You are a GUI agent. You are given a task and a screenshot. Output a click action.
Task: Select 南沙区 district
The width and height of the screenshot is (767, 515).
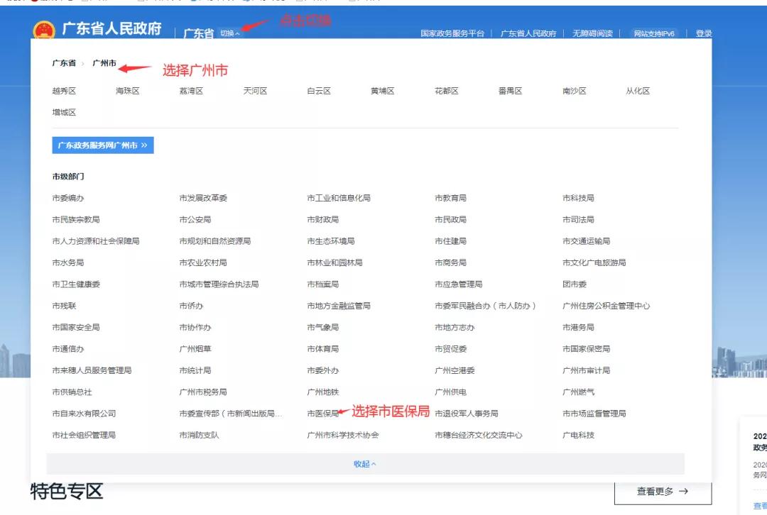point(574,91)
